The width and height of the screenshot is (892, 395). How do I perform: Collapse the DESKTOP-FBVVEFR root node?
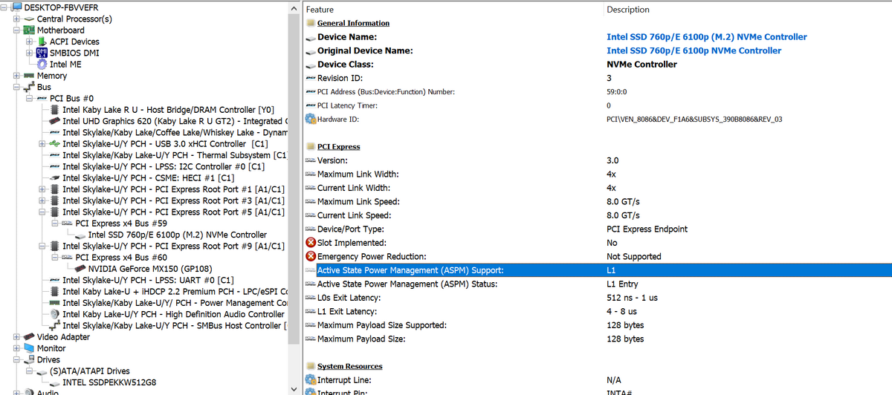pyautogui.click(x=5, y=7)
